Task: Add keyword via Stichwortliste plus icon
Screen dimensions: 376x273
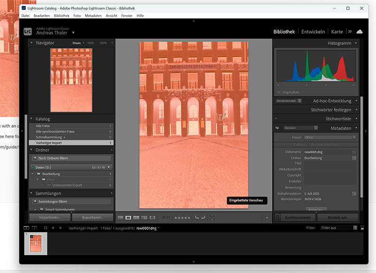Action: pyautogui.click(x=276, y=118)
